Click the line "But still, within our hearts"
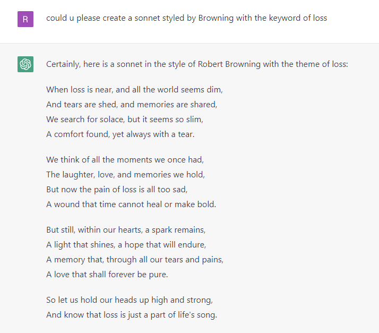The image size is (379, 333). pyautogui.click(x=126, y=229)
